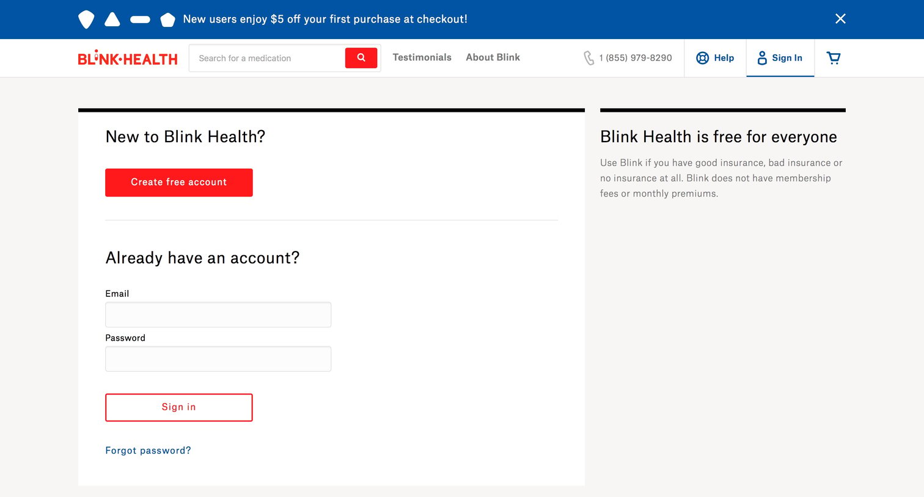Click the Blink Health logo
Screen dimensions: 924x497
(x=128, y=58)
